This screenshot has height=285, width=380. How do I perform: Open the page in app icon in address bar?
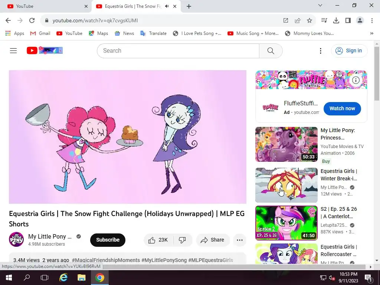[x=286, y=21]
